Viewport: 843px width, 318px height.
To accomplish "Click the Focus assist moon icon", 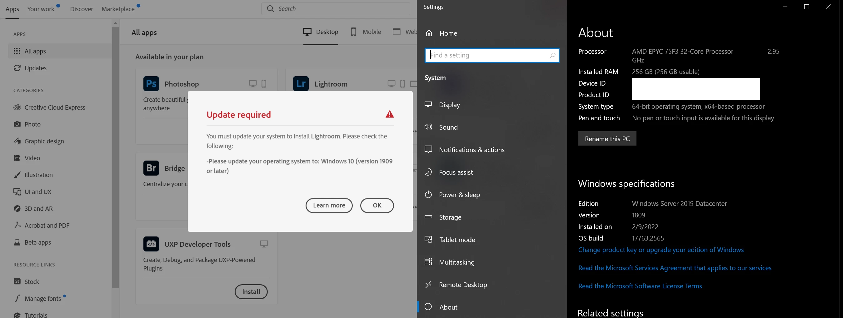I will point(428,172).
